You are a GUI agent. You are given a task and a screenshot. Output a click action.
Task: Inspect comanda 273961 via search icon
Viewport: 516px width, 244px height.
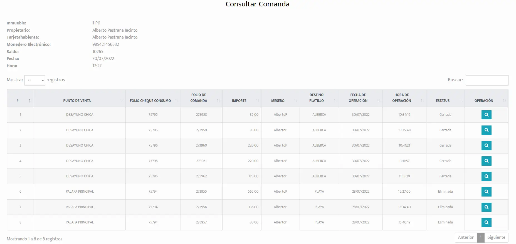point(486,161)
